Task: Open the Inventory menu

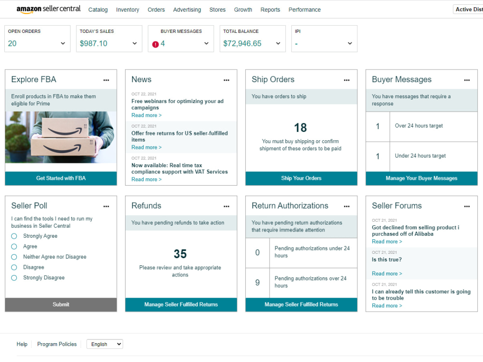Action: 128,10
